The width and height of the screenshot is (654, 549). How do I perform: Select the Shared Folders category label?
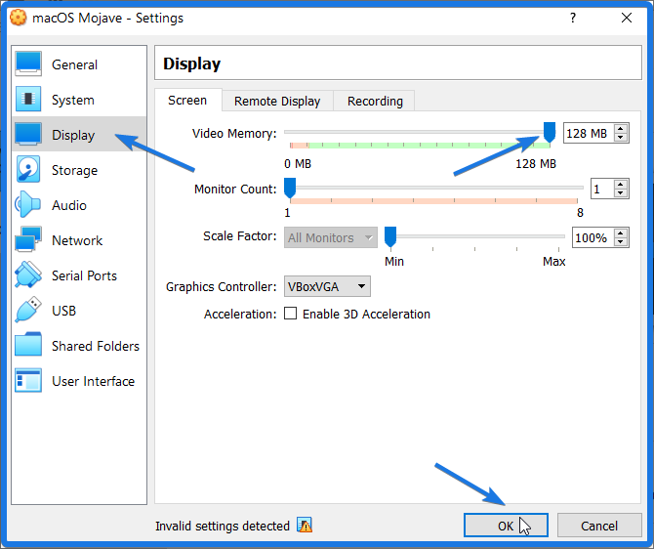click(96, 346)
